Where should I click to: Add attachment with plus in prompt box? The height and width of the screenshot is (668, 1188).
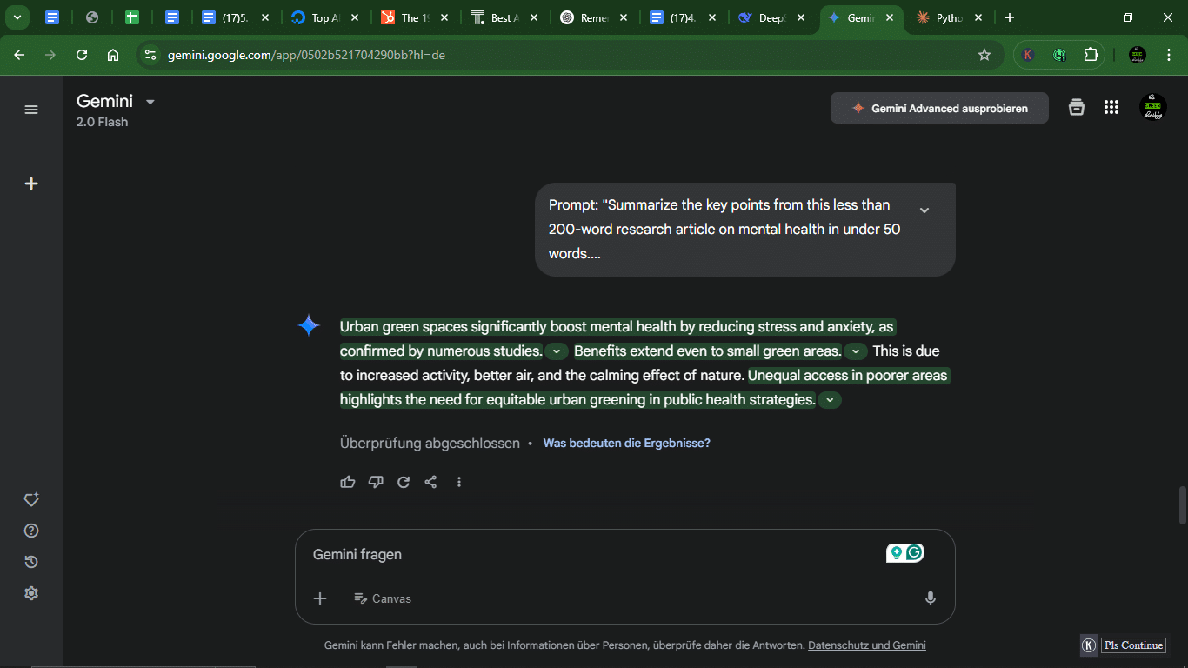320,598
